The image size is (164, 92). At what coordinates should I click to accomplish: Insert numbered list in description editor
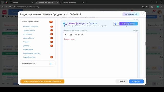76,35
